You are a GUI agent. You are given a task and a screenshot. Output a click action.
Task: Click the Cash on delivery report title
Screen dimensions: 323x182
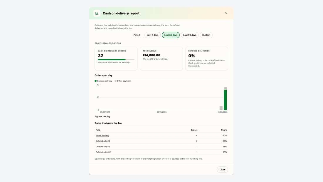[x=121, y=14]
